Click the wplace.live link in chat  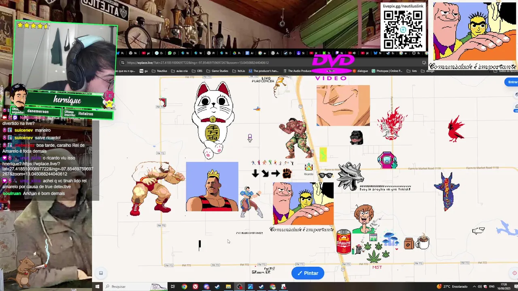tap(48, 169)
